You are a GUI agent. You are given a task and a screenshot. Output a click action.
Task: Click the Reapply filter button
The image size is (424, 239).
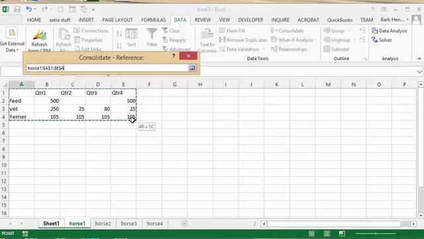tap(174, 40)
